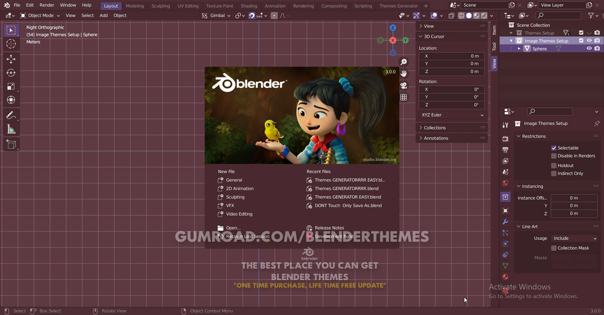Select the Annotate tool

coord(11,115)
